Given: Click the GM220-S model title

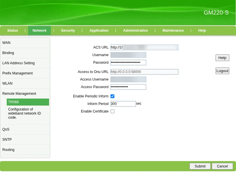Looking at the screenshot, I should [216, 13].
